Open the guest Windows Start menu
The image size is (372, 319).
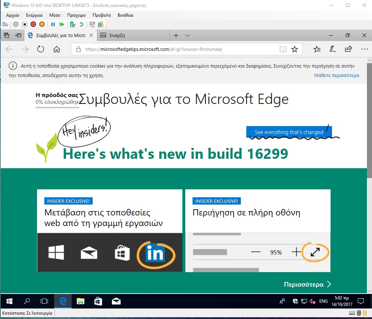(x=9, y=301)
